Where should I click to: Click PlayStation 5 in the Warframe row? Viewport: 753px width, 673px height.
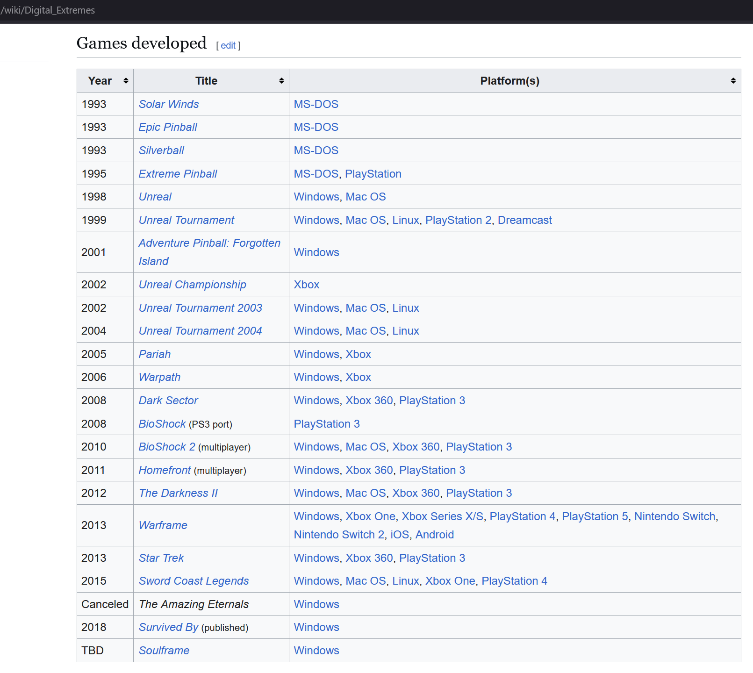[595, 516]
